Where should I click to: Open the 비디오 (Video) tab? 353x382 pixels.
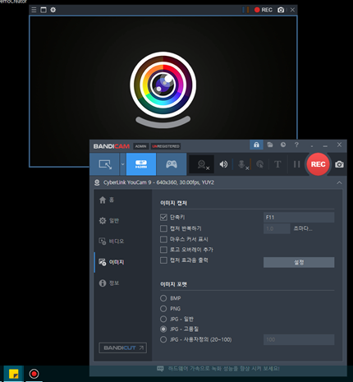[111, 242]
